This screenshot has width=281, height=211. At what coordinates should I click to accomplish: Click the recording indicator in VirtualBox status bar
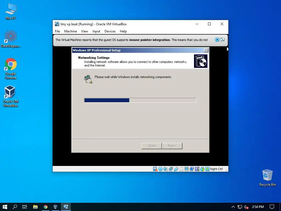[x=192, y=169]
